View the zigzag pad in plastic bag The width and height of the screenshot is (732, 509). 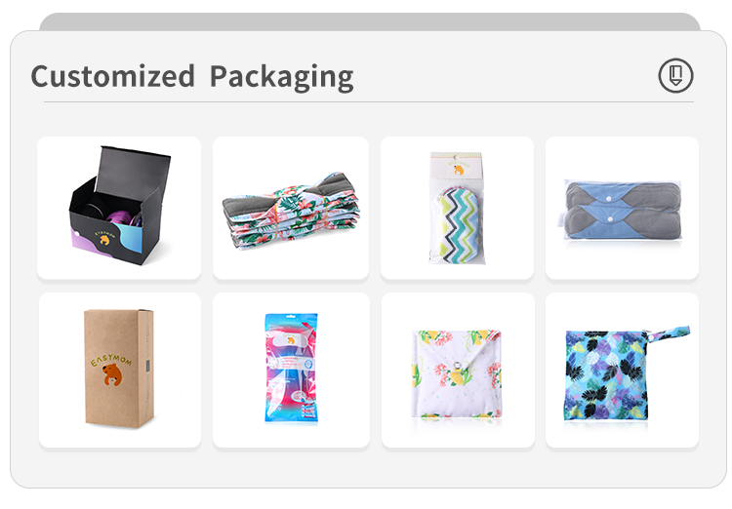pyautogui.click(x=457, y=208)
